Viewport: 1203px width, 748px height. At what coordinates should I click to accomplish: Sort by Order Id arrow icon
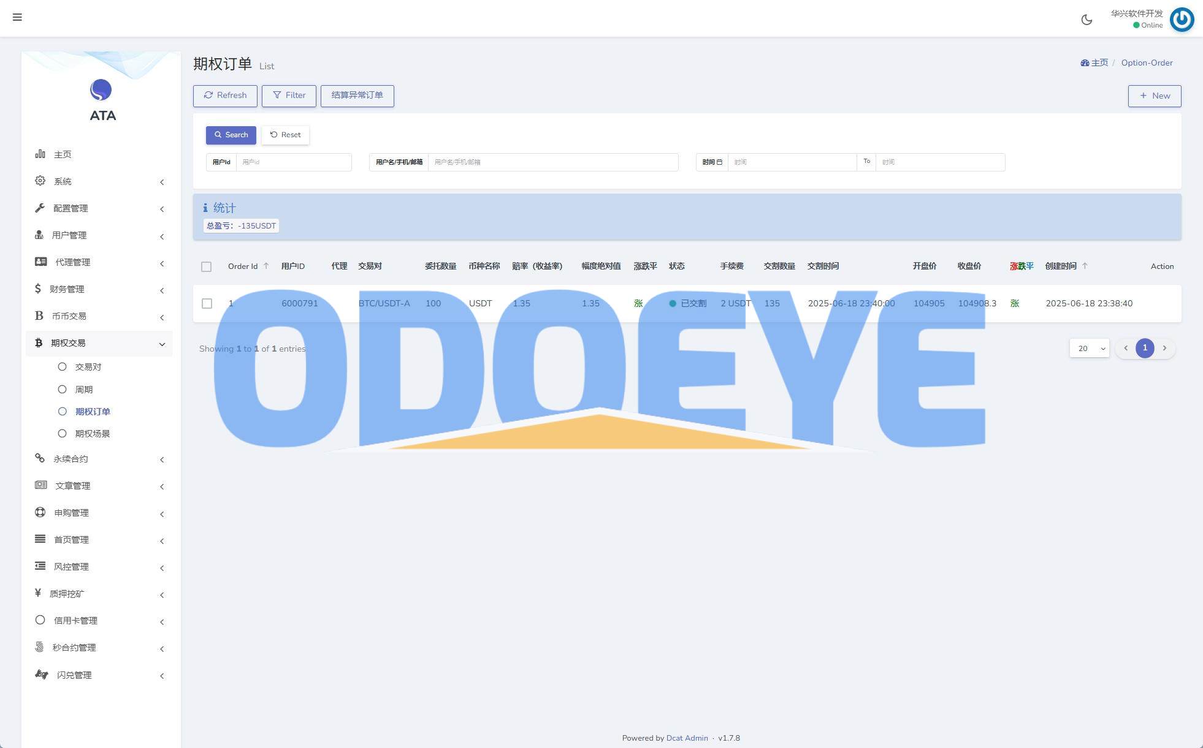[x=266, y=266]
